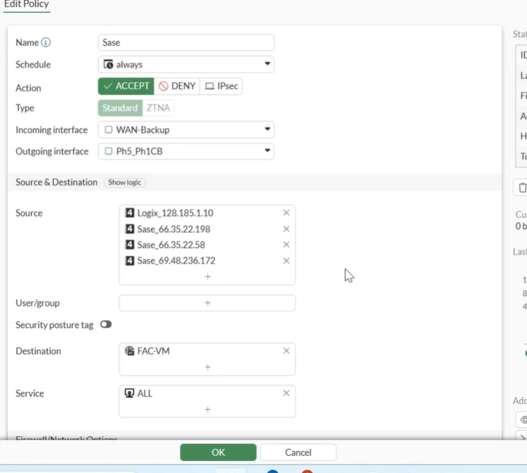
Task: Remove Logix_128.185.1.10 from Source
Action: click(x=286, y=213)
